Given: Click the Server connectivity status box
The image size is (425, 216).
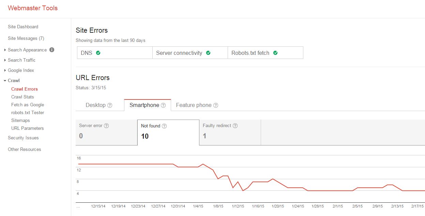Looking at the screenshot, I should [190, 53].
